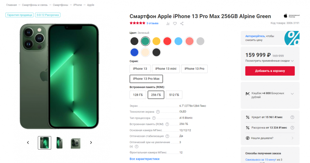Click question icon next to Рассрочка offer
Viewport: 310px width, 163px height.
[x=292, y=128]
